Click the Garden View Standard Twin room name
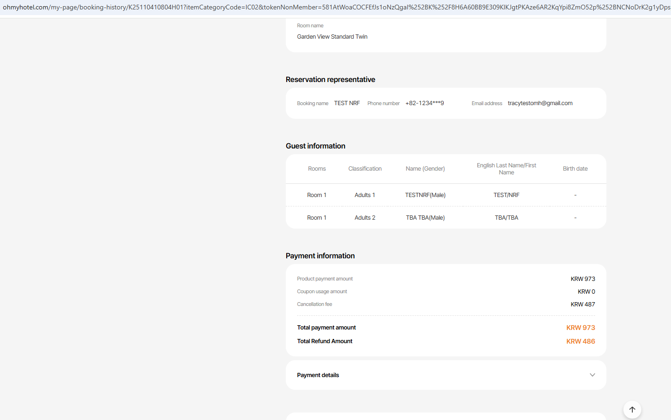671x420 pixels. click(332, 37)
